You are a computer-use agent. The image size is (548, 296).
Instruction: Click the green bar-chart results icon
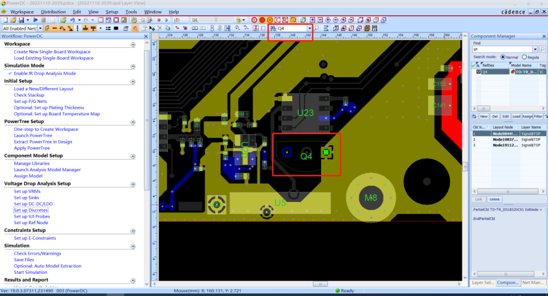click(x=177, y=20)
